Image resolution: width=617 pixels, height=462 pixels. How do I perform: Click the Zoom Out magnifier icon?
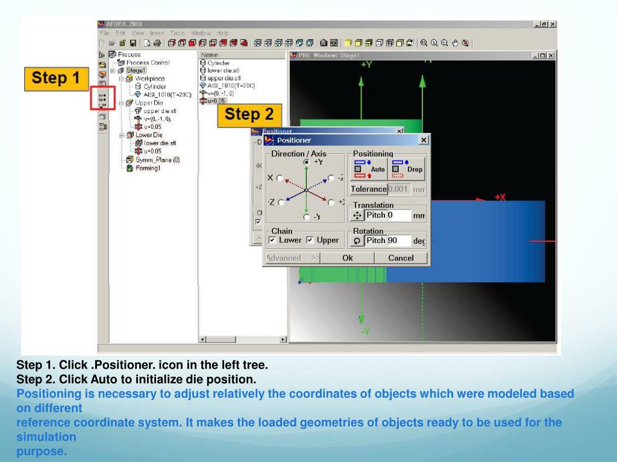coord(434,43)
